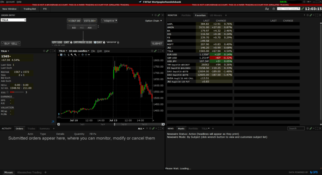Screen dimensions: 322x175
Task: Click the red X chart toolbar icon
Action: coord(58,55)
